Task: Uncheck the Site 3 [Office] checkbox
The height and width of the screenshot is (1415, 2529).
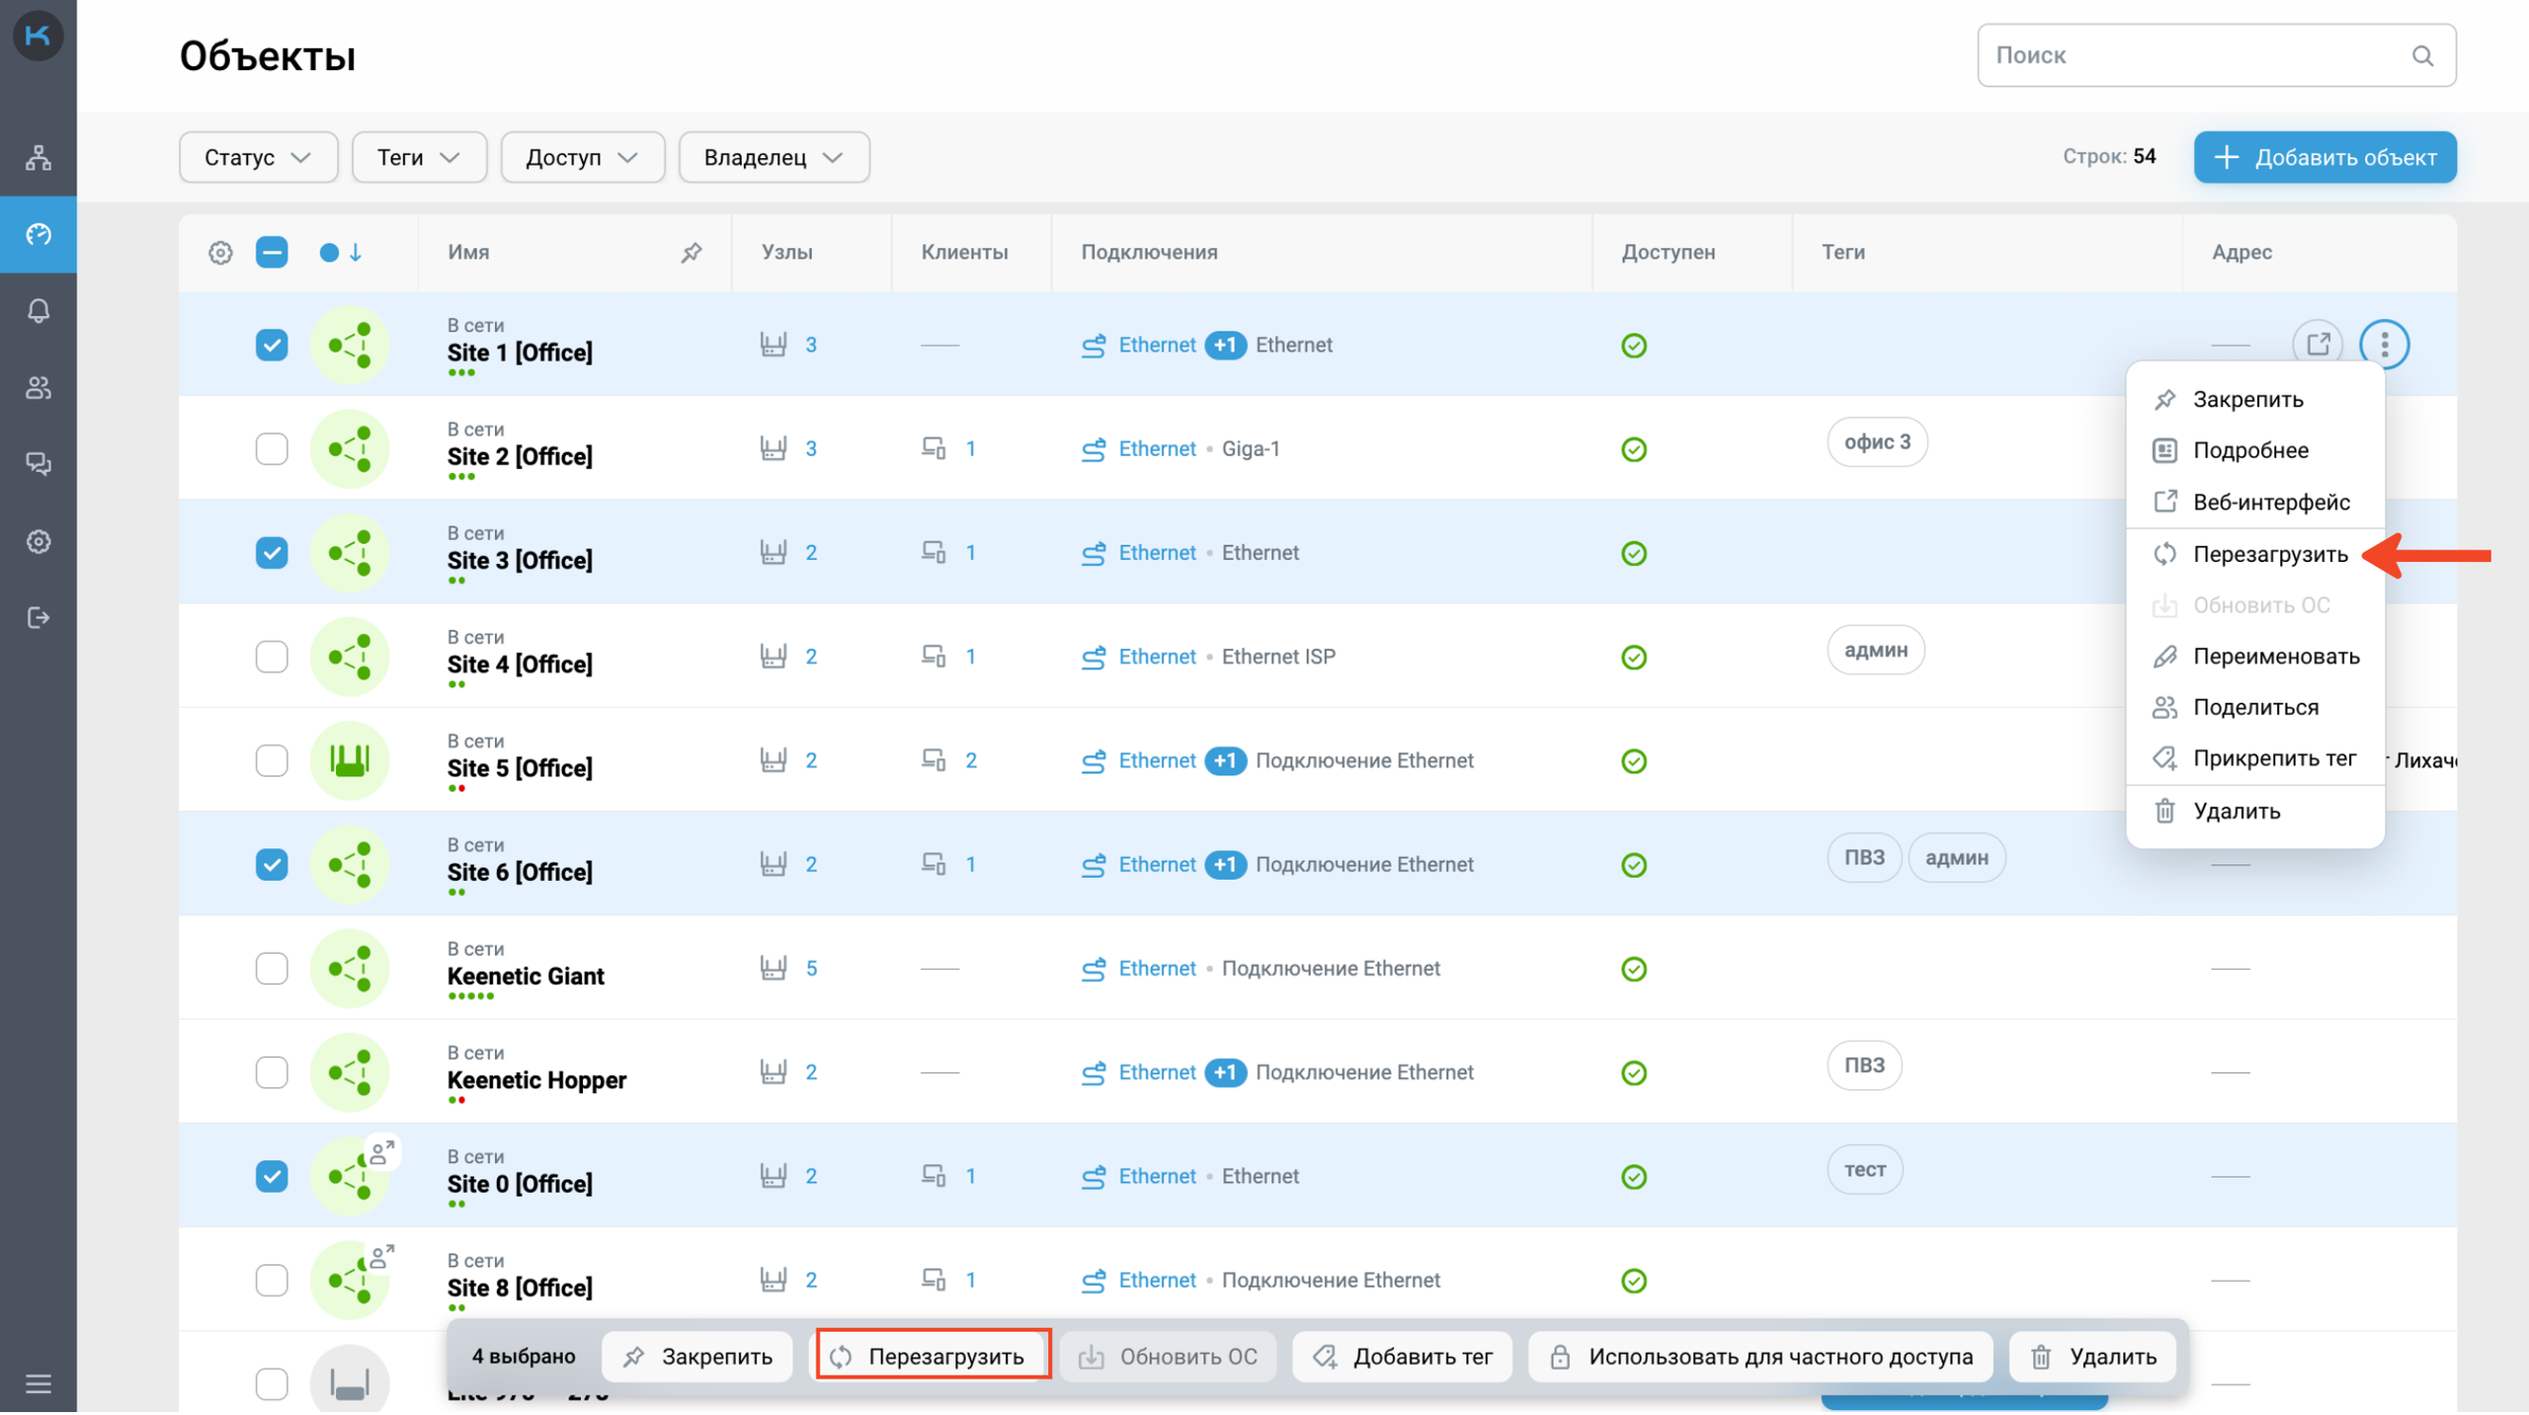Action: click(272, 553)
